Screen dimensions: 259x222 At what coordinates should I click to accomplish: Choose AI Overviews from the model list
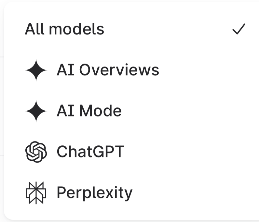(x=108, y=70)
